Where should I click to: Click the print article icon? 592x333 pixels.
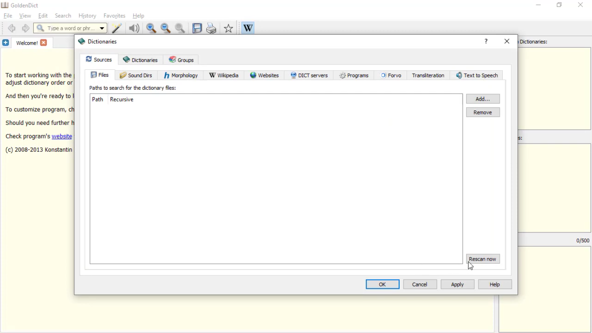click(x=211, y=28)
